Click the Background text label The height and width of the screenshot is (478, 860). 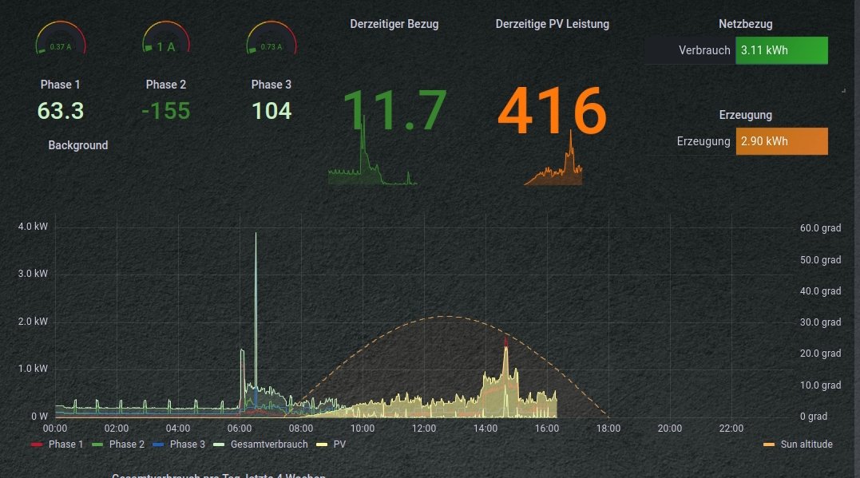coord(77,145)
